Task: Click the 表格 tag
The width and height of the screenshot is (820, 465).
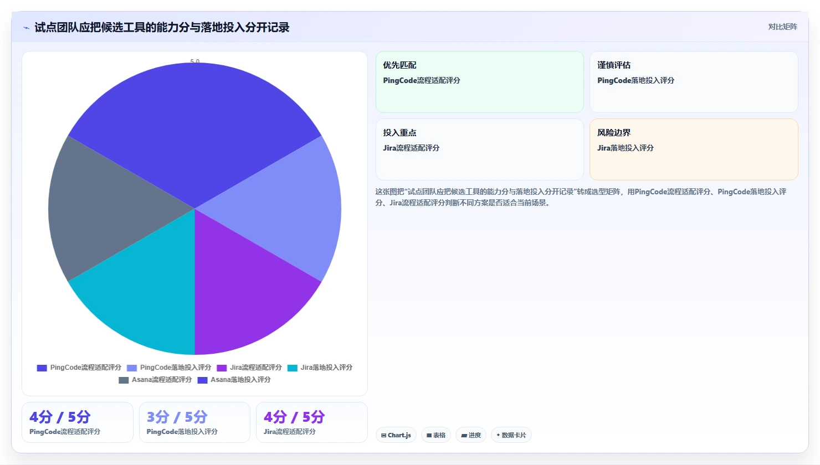Action: click(436, 435)
